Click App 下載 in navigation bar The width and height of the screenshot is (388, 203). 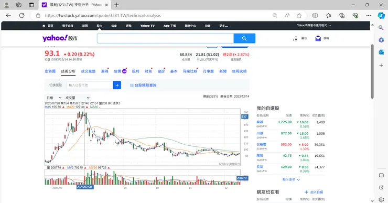point(169,26)
